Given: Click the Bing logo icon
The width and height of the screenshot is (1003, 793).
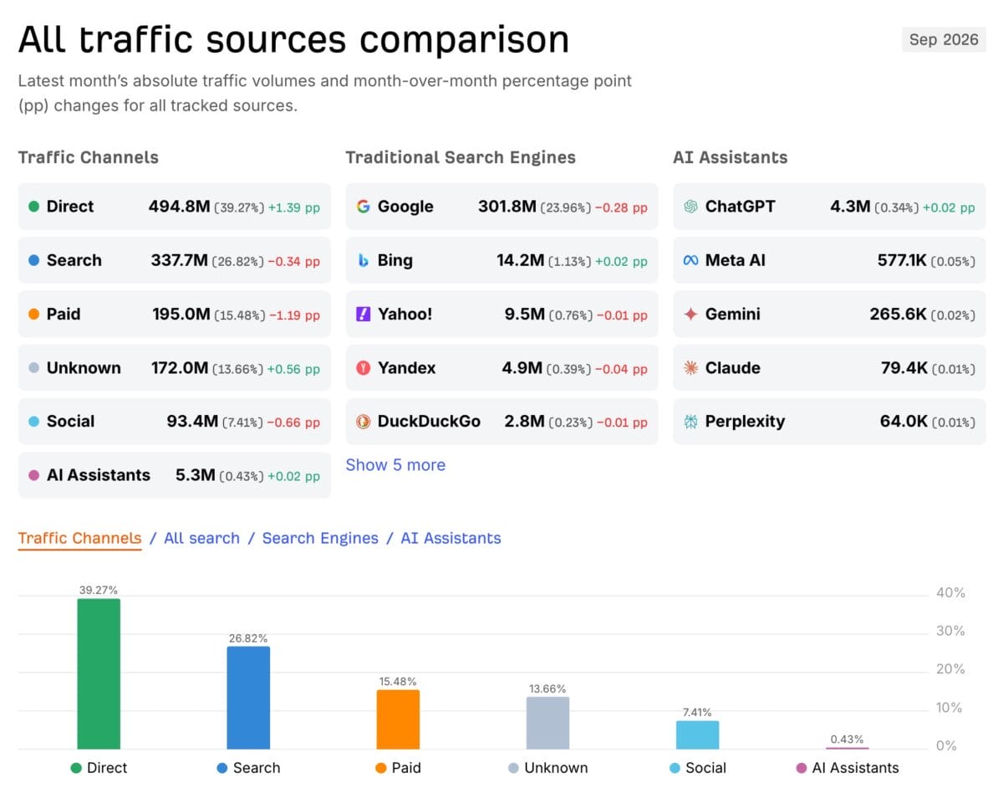Looking at the screenshot, I should (x=363, y=260).
